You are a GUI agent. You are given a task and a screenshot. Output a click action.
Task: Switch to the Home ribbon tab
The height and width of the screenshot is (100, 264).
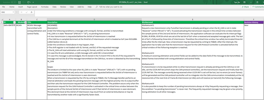pos(12,7)
